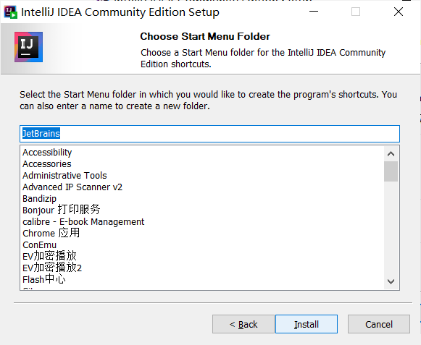Pick the Flash中心 folder entry

pos(44,279)
